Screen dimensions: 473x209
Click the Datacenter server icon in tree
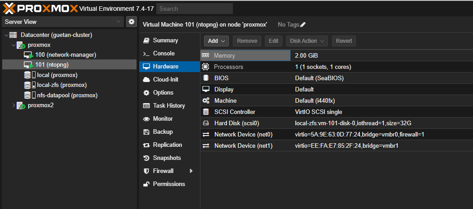coord(13,35)
